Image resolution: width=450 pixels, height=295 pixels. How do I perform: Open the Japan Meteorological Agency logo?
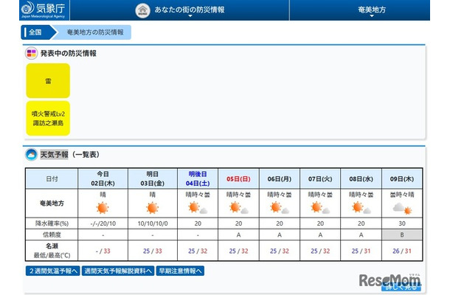pos(44,10)
